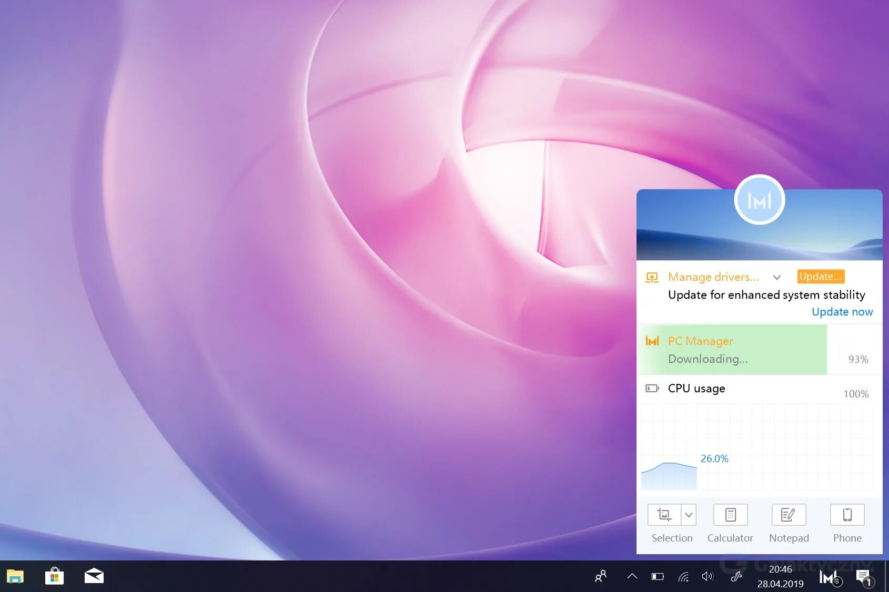This screenshot has width=889, height=592.
Task: Click the Manage drivers monitor icon
Action: pos(652,277)
